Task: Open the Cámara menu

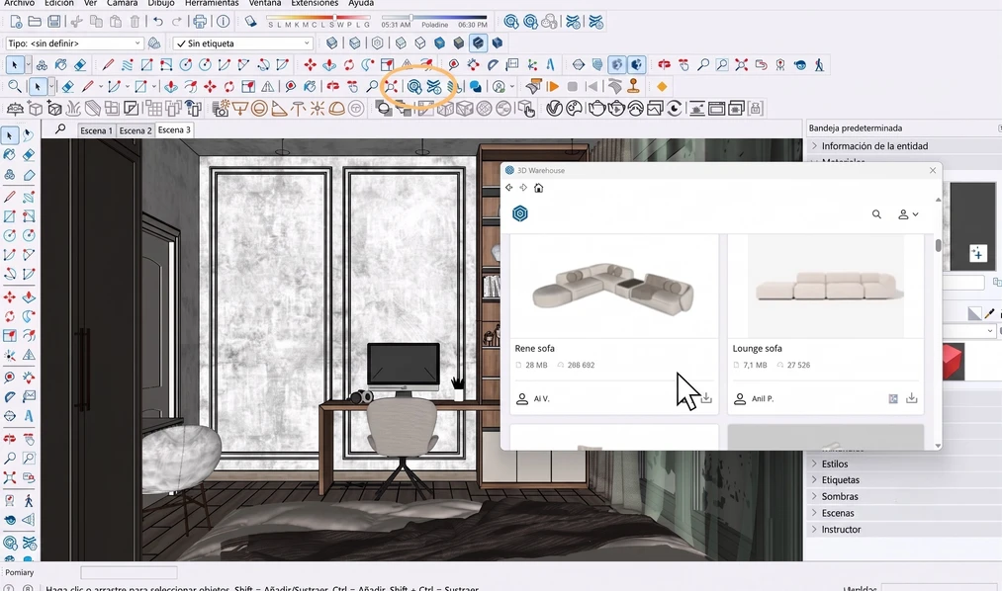Action: click(122, 3)
